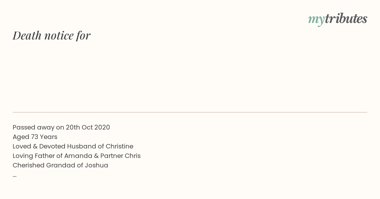Click the "Cherished Grandad of Joshua" line
The height and width of the screenshot is (199, 380).
point(60,165)
